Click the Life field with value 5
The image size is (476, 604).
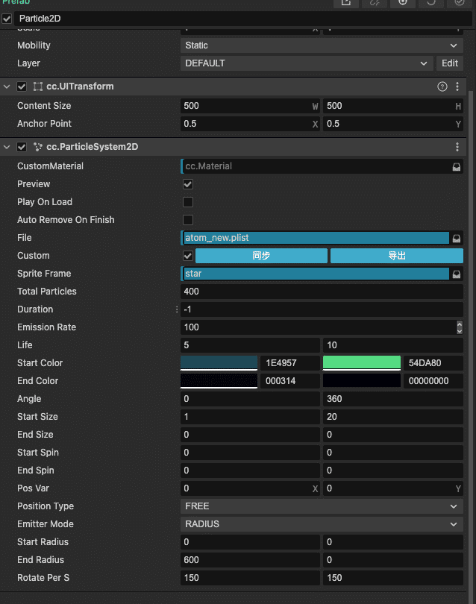click(x=250, y=345)
